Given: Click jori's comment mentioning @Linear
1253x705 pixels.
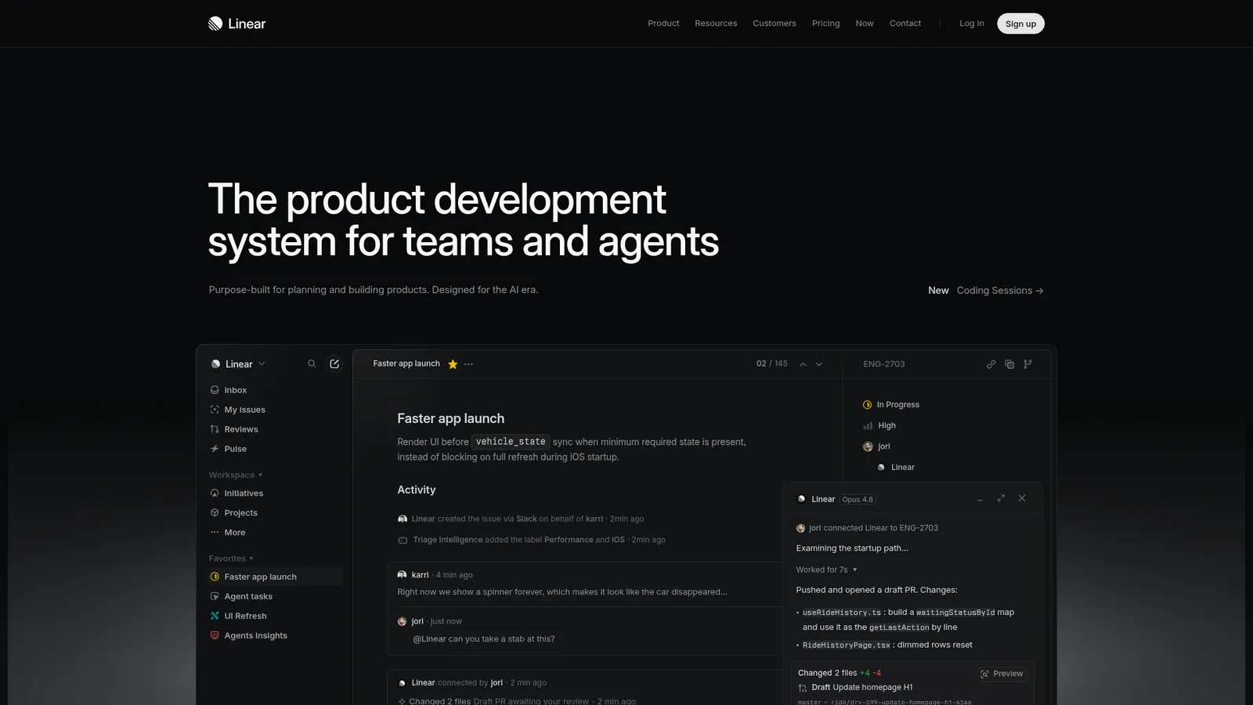Looking at the screenshot, I should pos(484,639).
